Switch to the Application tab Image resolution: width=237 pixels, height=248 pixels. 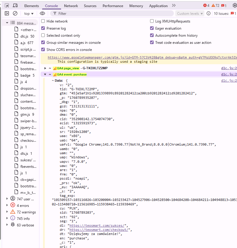(158, 6)
